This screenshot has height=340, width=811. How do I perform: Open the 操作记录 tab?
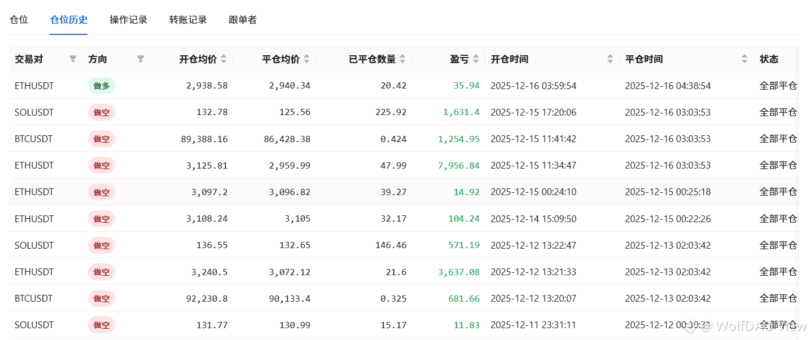[129, 20]
